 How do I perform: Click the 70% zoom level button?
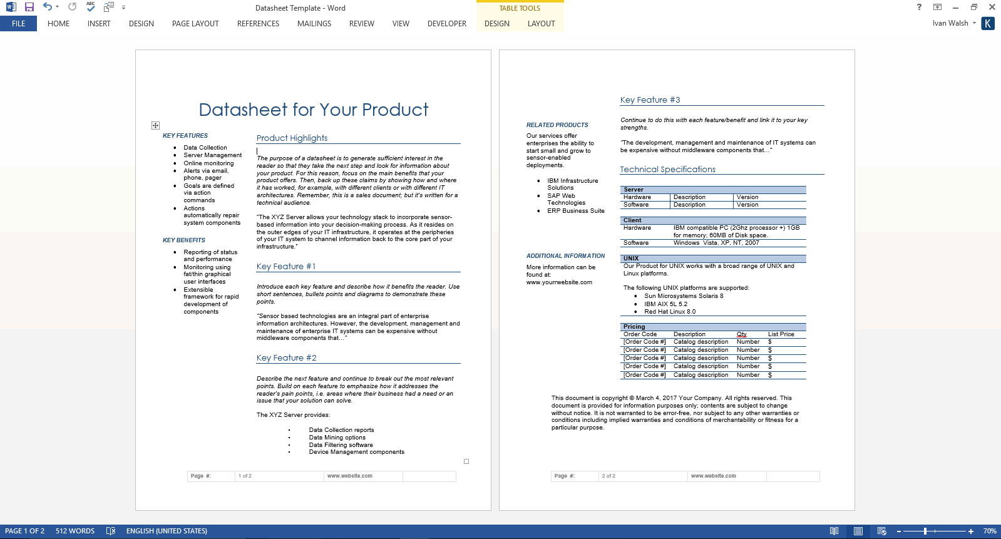pyautogui.click(x=989, y=531)
